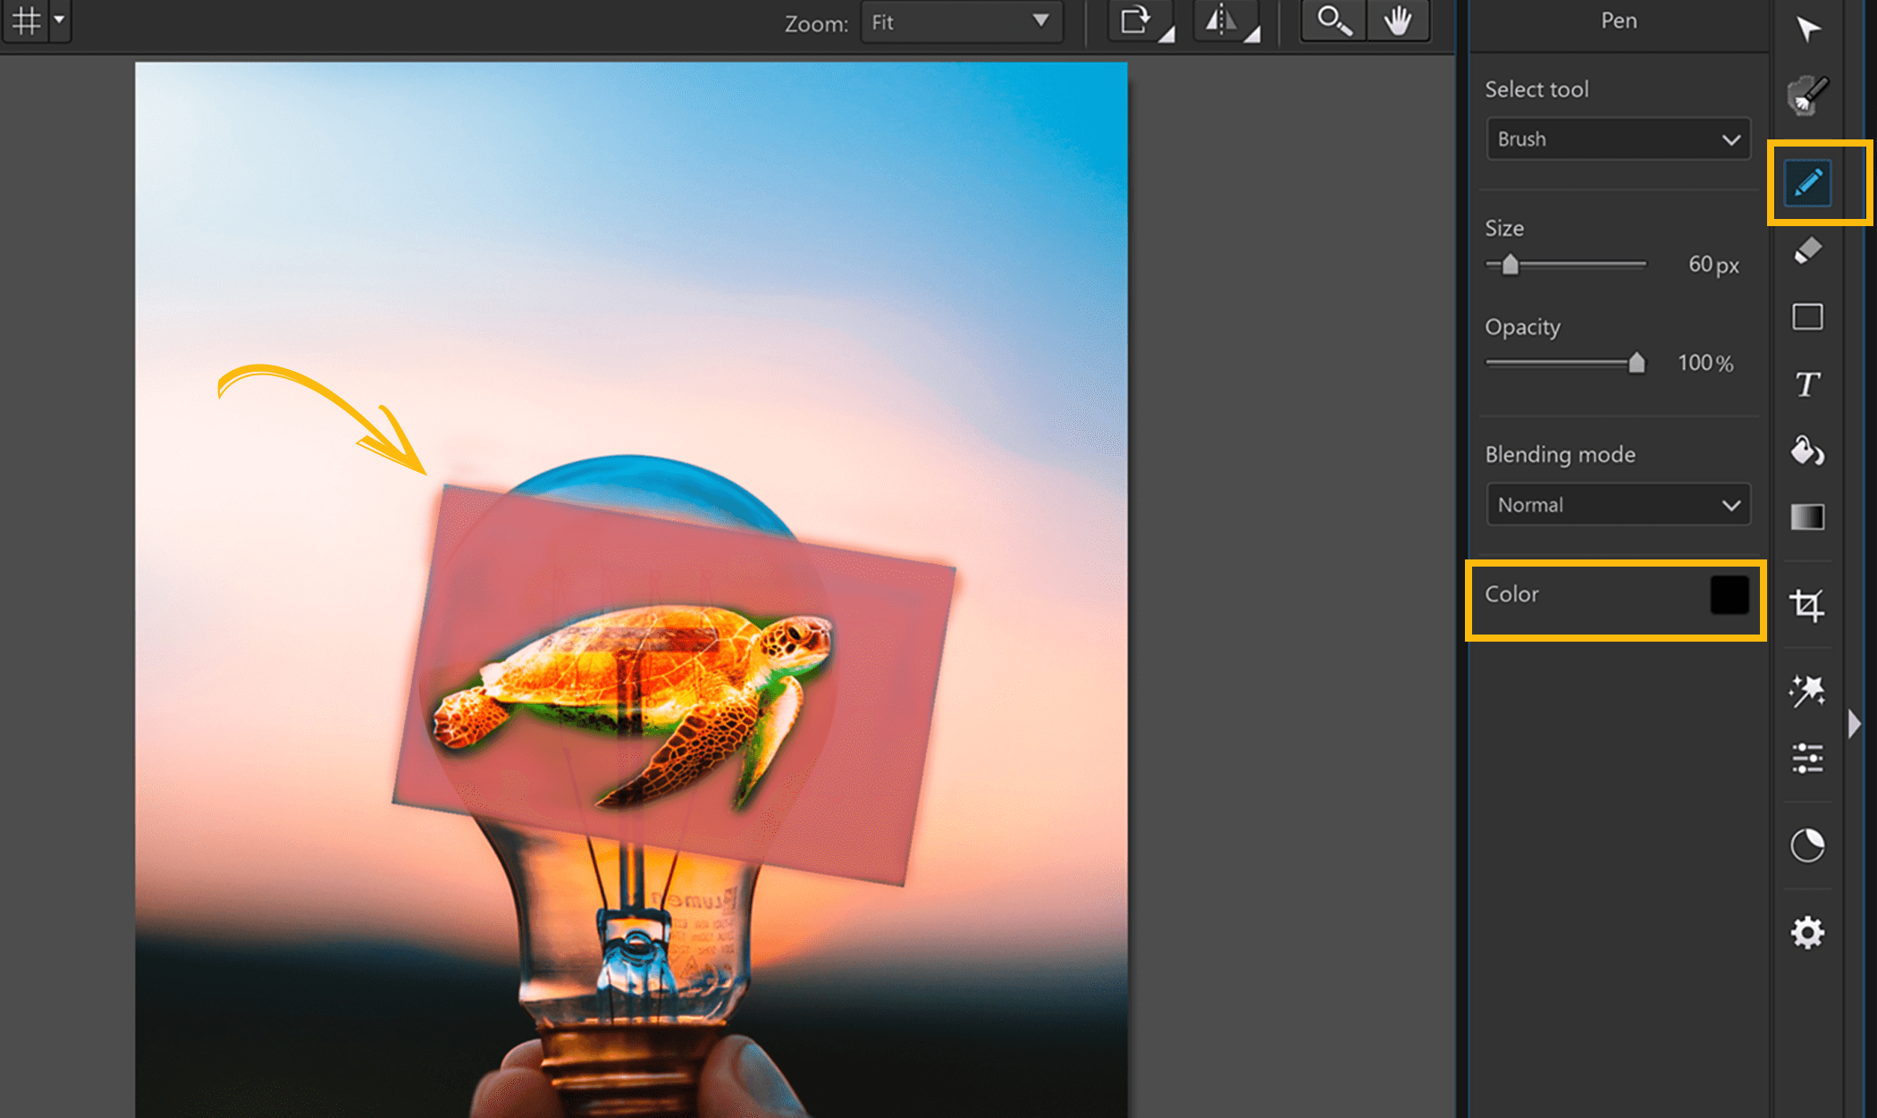Open the black pen Color swatch
Image resolution: width=1877 pixels, height=1118 pixels.
click(1730, 596)
